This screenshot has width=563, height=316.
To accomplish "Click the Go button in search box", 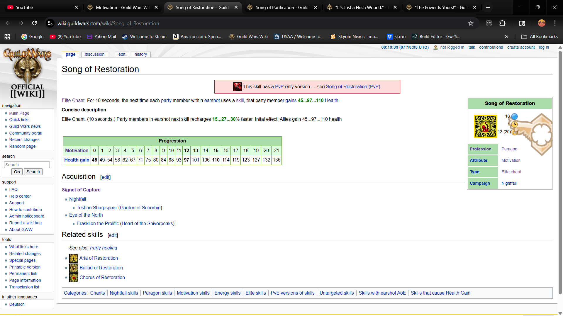I will [x=17, y=172].
